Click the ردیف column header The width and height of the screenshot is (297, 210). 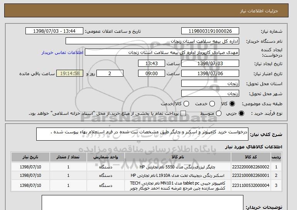click(276, 157)
